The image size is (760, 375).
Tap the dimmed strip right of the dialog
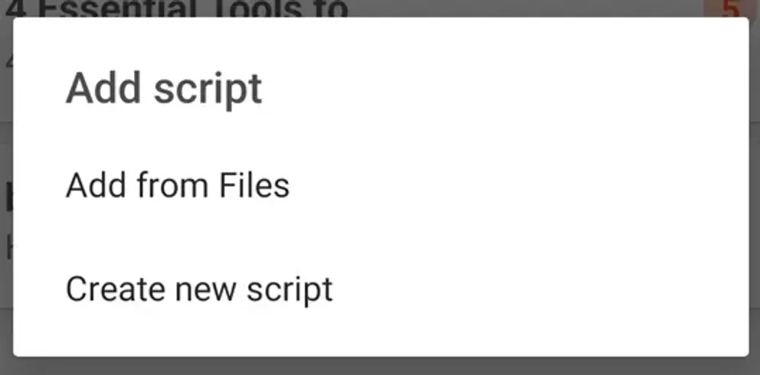(x=754, y=191)
